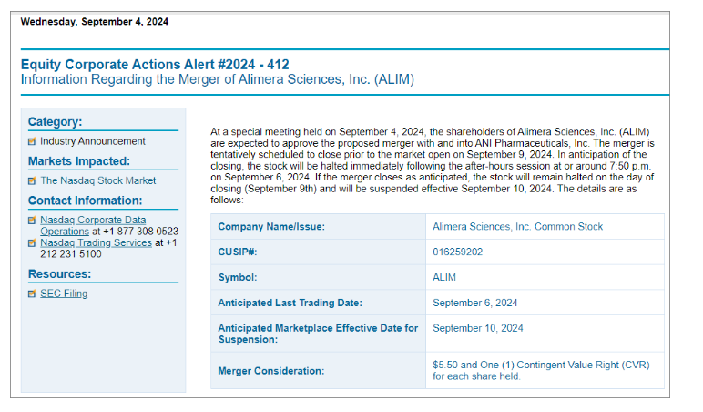Click the CUSIP# label cell
This screenshot has width=703, height=412.
click(x=318, y=252)
